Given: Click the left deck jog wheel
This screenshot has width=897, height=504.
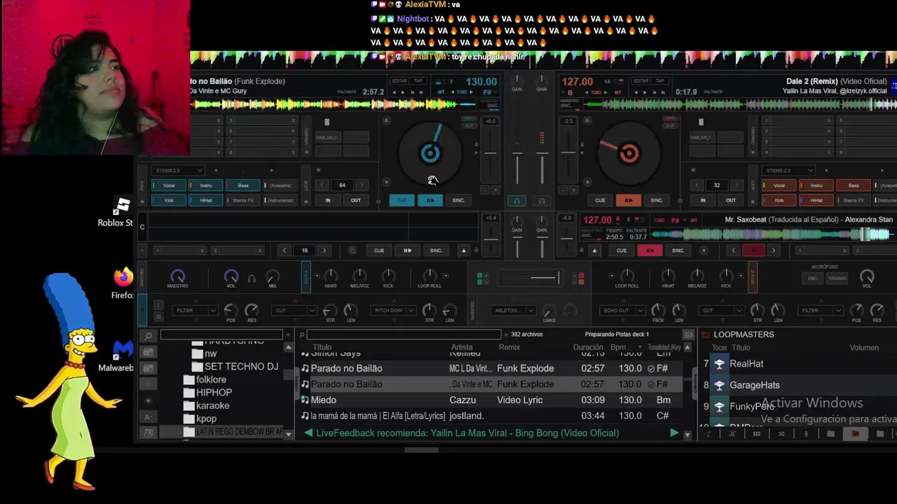Looking at the screenshot, I should pyautogui.click(x=430, y=153).
